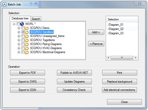Click the WORL globe icon

(22, 24)
